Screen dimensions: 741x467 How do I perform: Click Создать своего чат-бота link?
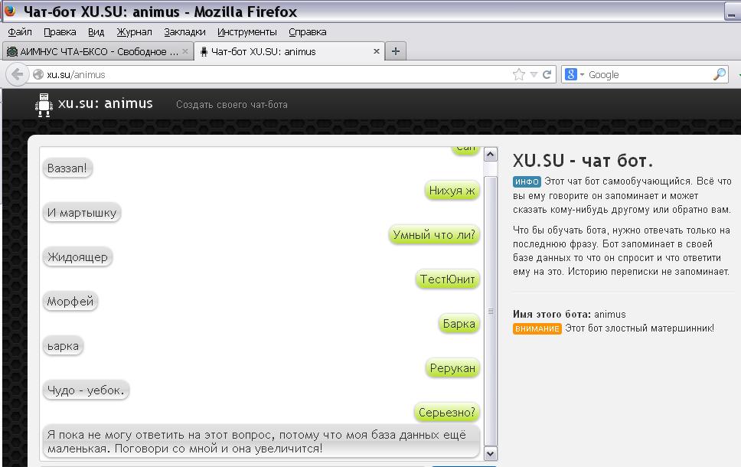coord(231,104)
